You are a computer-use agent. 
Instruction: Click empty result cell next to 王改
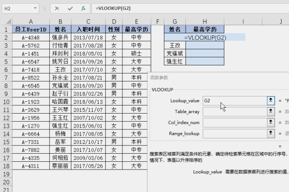click(205, 46)
